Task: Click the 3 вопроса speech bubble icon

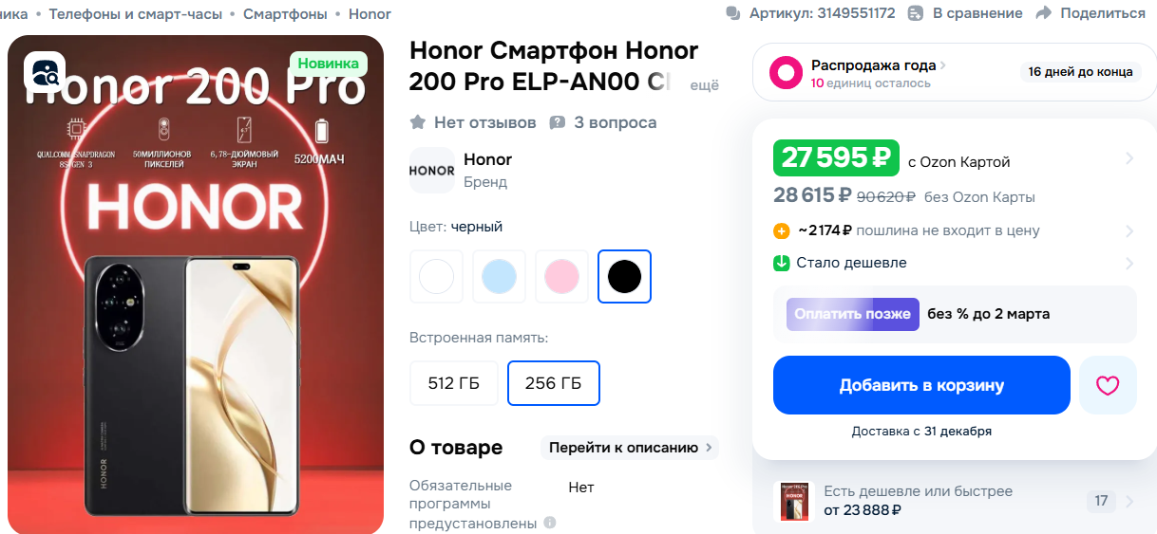Action: (558, 122)
